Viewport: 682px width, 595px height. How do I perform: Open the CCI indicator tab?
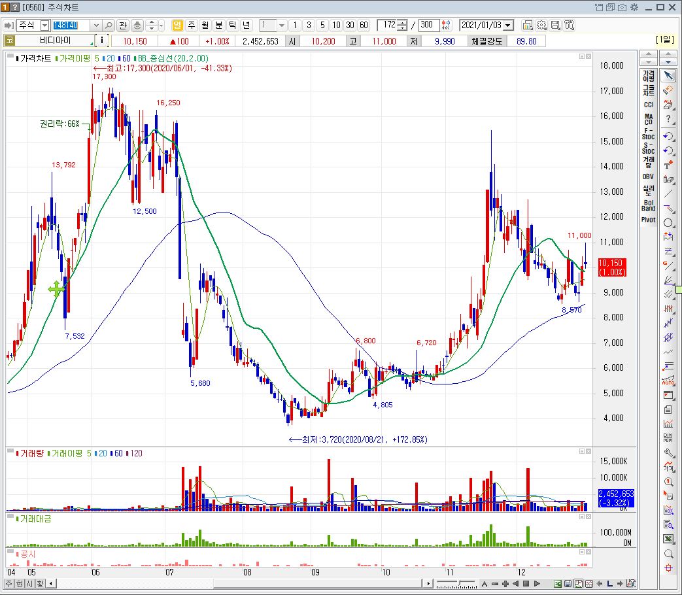click(x=649, y=105)
